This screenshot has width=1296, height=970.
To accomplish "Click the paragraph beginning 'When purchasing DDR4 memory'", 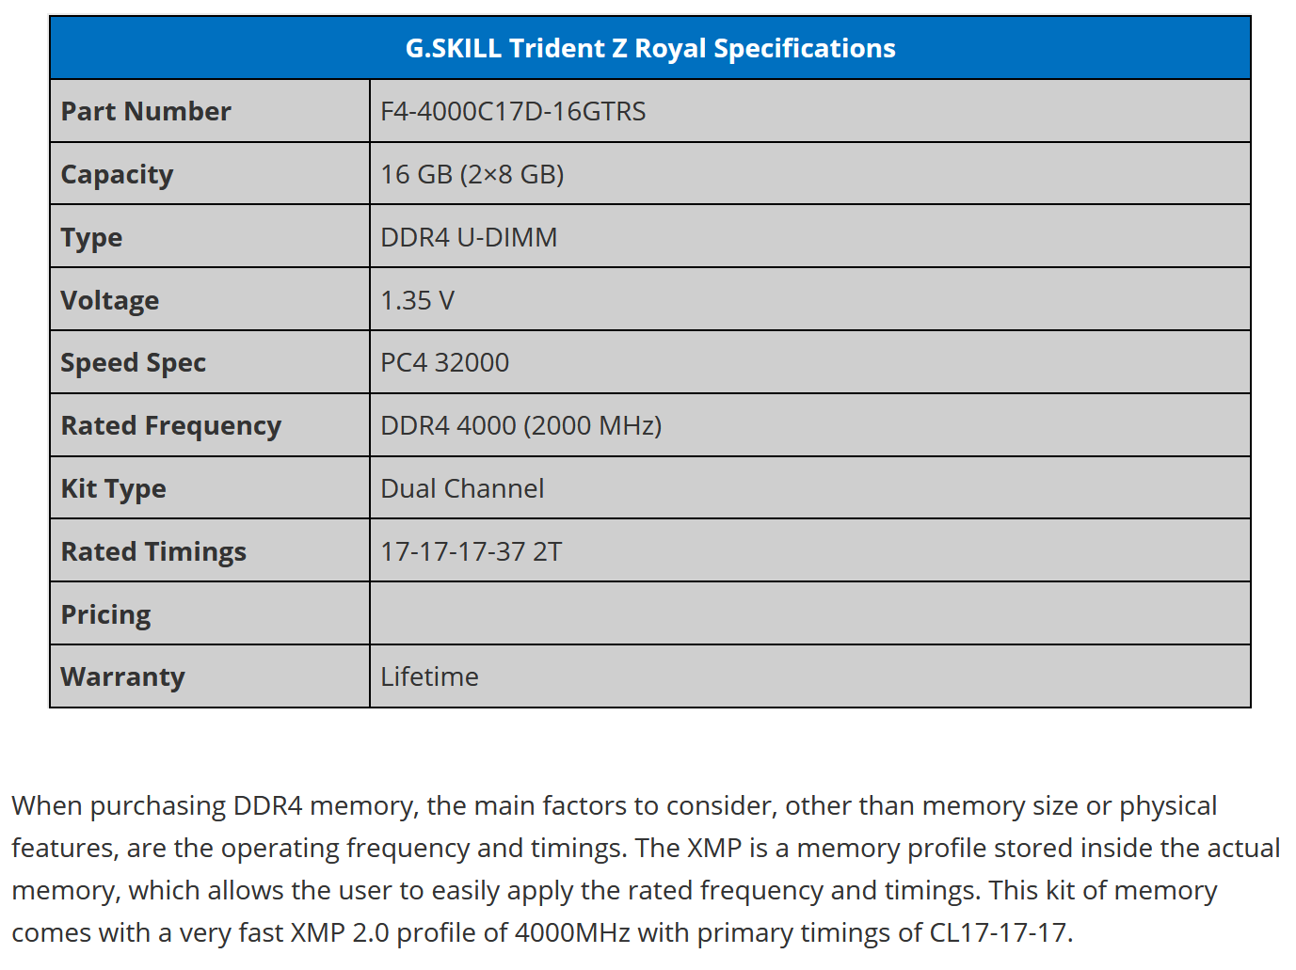I will (647, 868).
